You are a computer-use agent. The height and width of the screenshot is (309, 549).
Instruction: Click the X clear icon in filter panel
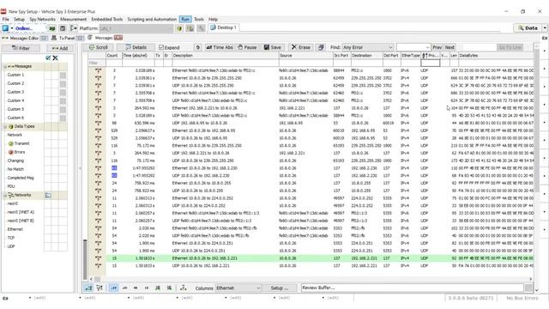pyautogui.click(x=55, y=58)
